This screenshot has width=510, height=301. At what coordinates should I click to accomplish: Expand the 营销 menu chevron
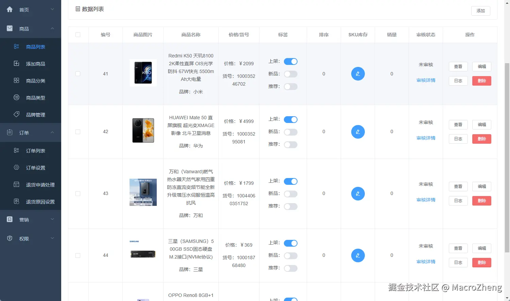(52, 219)
